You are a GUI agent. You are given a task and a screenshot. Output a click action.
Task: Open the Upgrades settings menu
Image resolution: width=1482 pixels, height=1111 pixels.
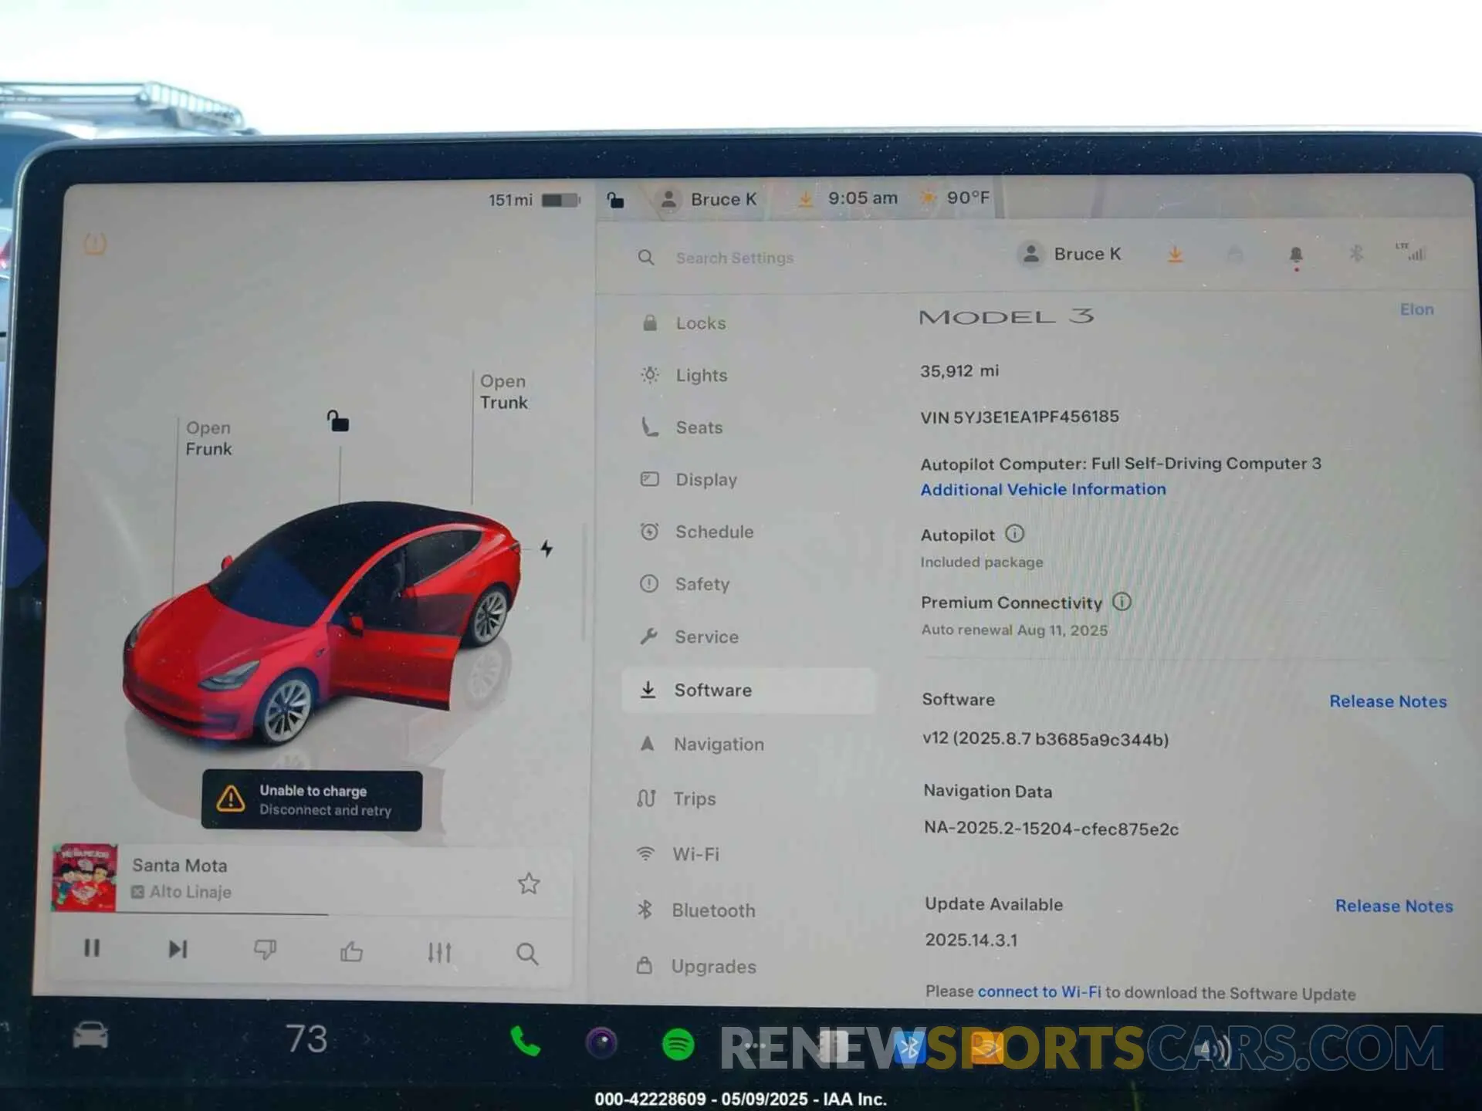click(x=712, y=966)
